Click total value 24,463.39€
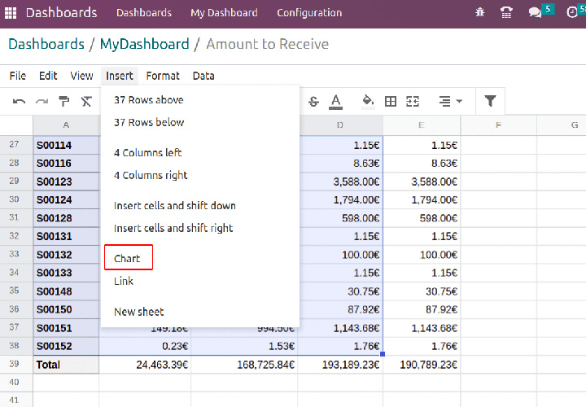The image size is (586, 407). click(x=145, y=365)
